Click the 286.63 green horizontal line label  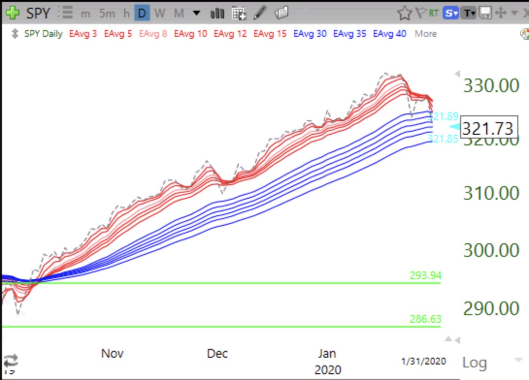coord(426,319)
